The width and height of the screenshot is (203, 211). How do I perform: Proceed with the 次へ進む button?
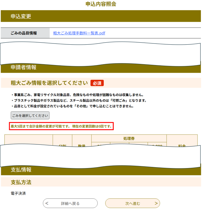(x=133, y=203)
